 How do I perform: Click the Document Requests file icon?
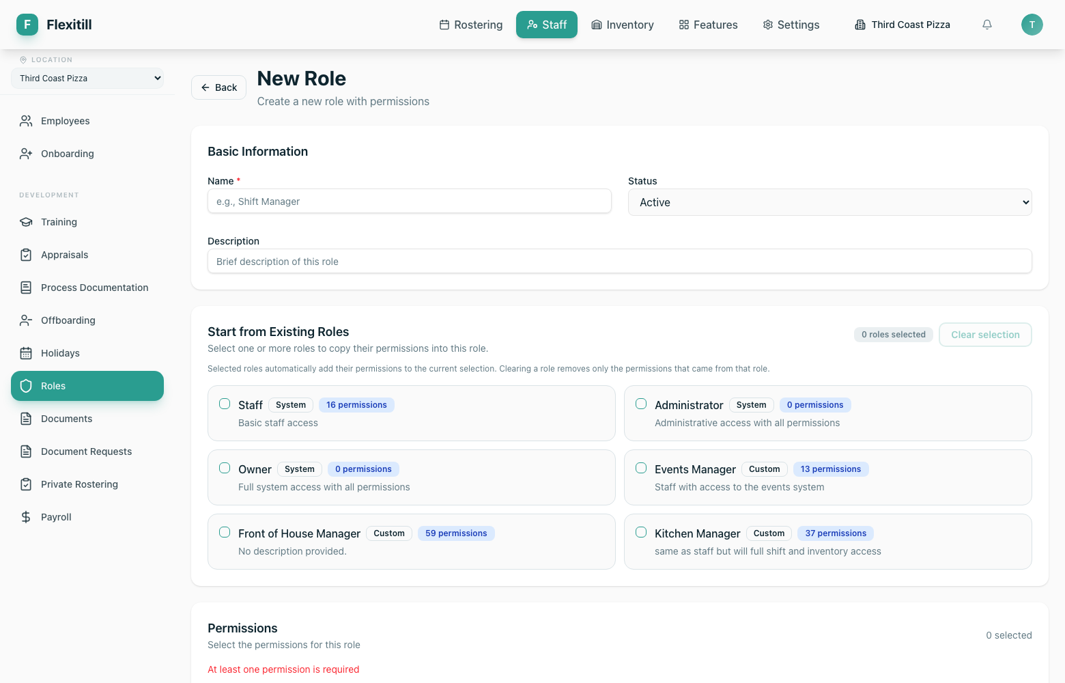tap(26, 451)
